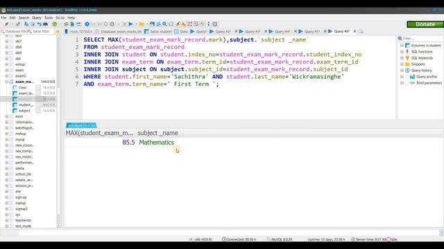The image size is (444, 249).
Task: Open the Search menu
Action: point(24,17)
